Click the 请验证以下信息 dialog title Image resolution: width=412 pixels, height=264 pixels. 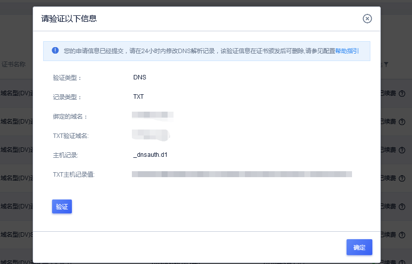click(x=69, y=19)
